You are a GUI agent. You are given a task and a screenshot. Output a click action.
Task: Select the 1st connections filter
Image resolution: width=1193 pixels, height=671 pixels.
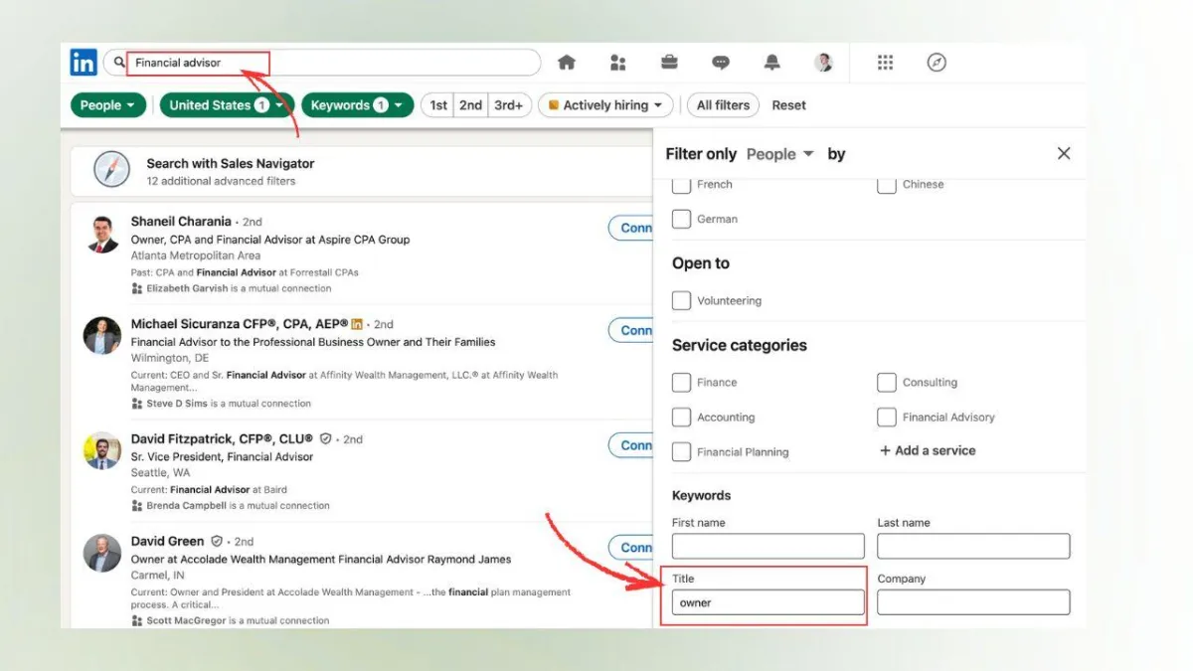tap(437, 105)
